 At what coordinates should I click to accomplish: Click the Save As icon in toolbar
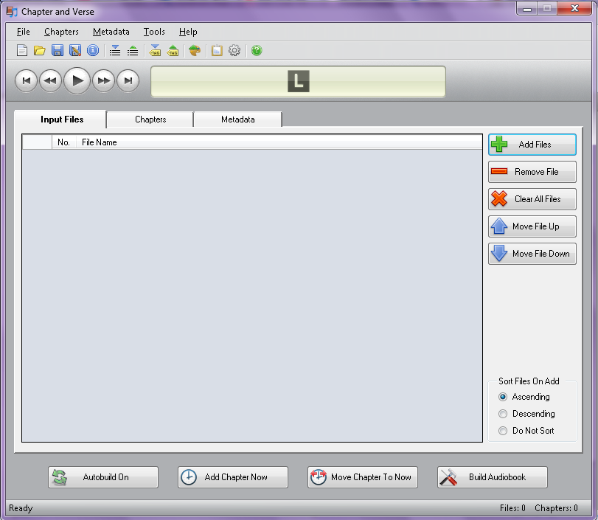pyautogui.click(x=75, y=51)
